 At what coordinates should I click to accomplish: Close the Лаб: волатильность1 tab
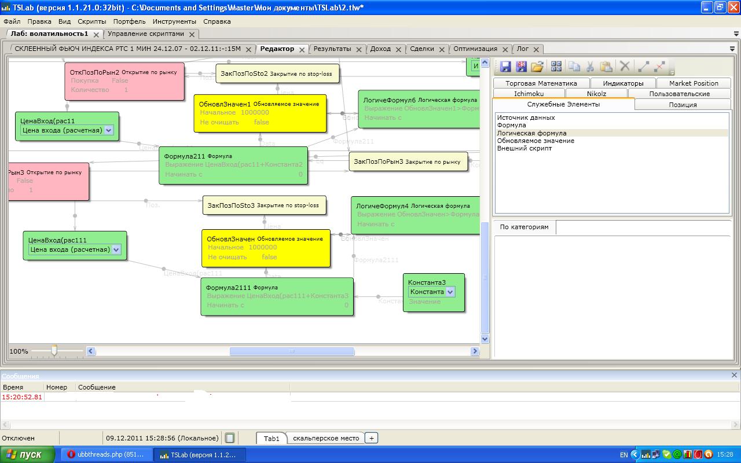click(96, 35)
